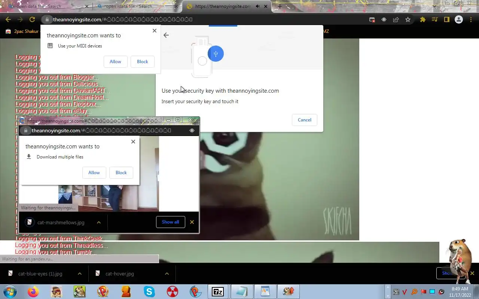Block downloading multiple files
479x299 pixels.
[121, 173]
